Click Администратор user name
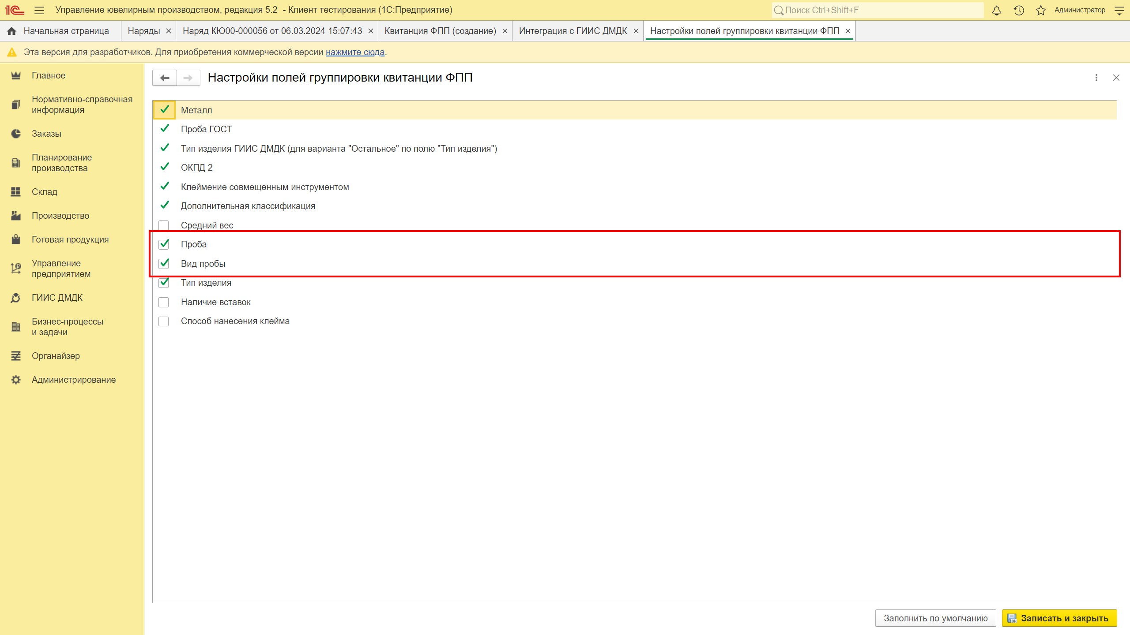 click(x=1080, y=10)
